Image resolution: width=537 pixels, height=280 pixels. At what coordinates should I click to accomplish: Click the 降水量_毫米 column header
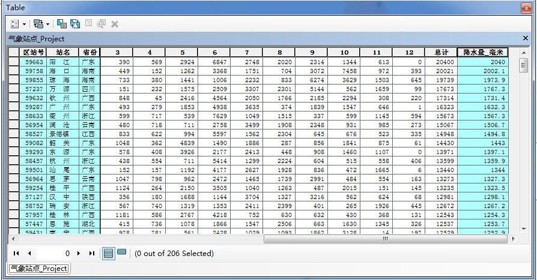coord(484,52)
